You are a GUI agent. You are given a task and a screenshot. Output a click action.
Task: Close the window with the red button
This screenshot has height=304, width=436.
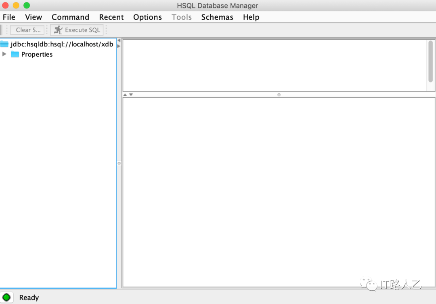5,5
